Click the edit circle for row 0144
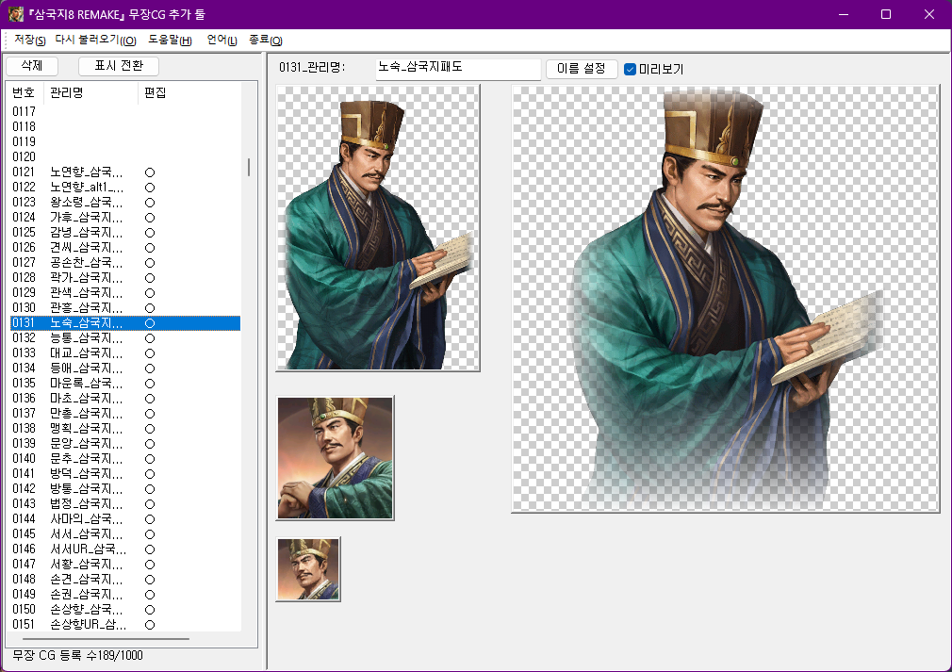The image size is (952, 672). [x=150, y=519]
